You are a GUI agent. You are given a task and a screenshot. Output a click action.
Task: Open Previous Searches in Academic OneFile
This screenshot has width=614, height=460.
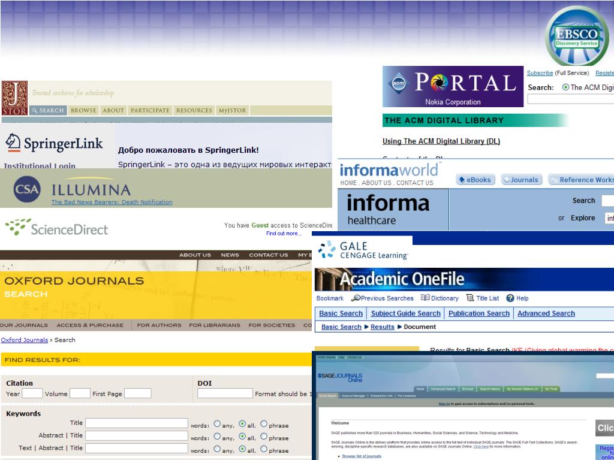(382, 298)
